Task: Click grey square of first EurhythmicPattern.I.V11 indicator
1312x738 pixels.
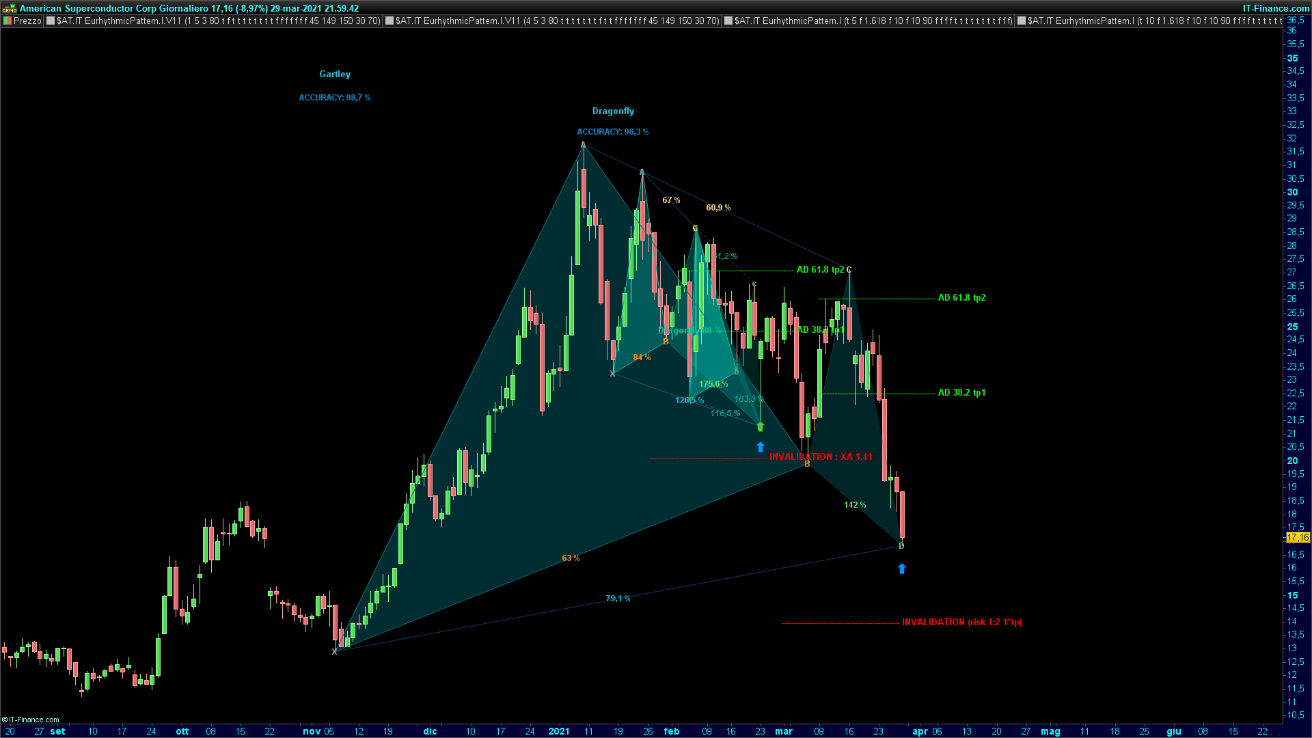Action: [x=50, y=21]
